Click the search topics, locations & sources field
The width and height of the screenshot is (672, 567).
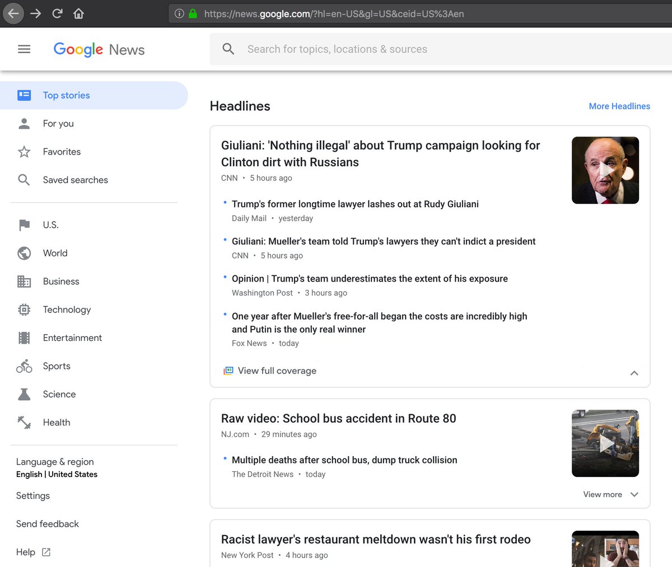(441, 49)
